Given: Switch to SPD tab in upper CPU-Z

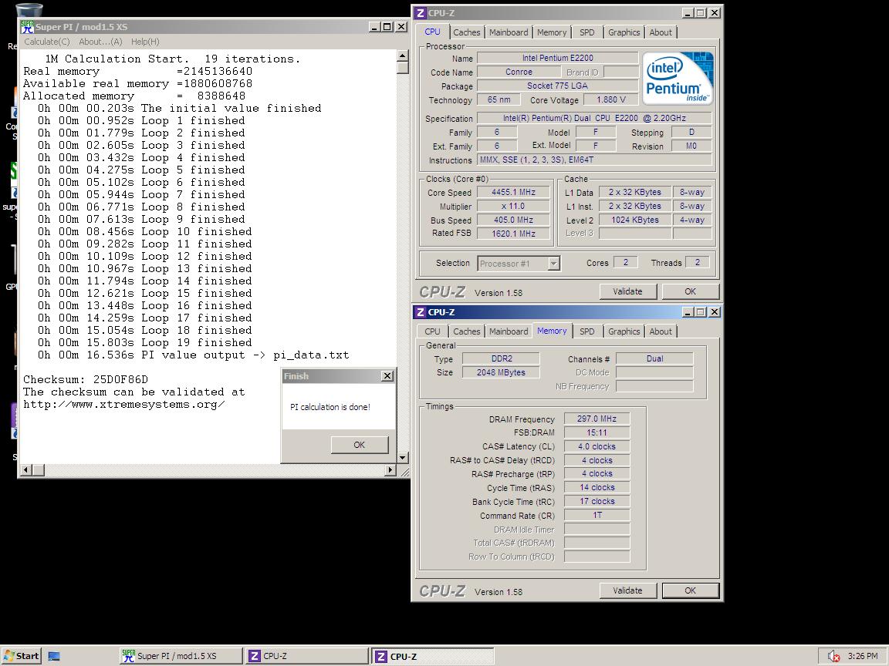Looking at the screenshot, I should point(586,32).
